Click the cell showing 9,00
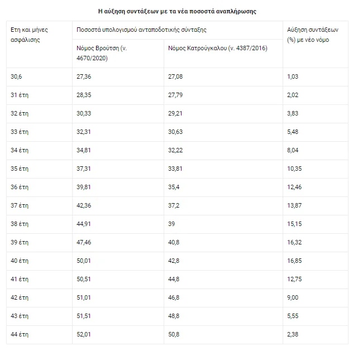353x351 pixels. tap(293, 297)
